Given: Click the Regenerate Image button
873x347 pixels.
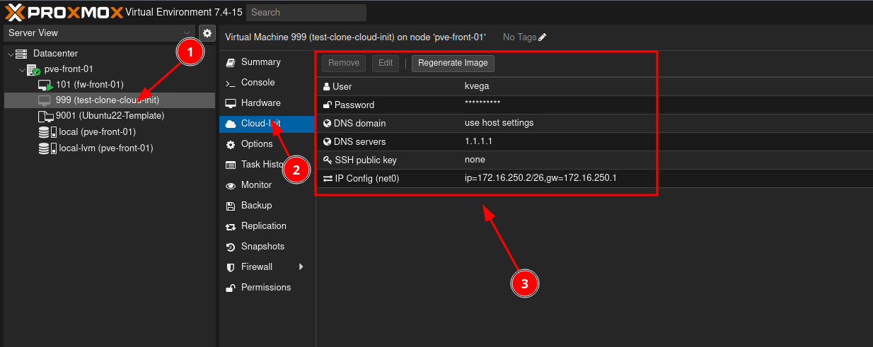Looking at the screenshot, I should pos(453,63).
